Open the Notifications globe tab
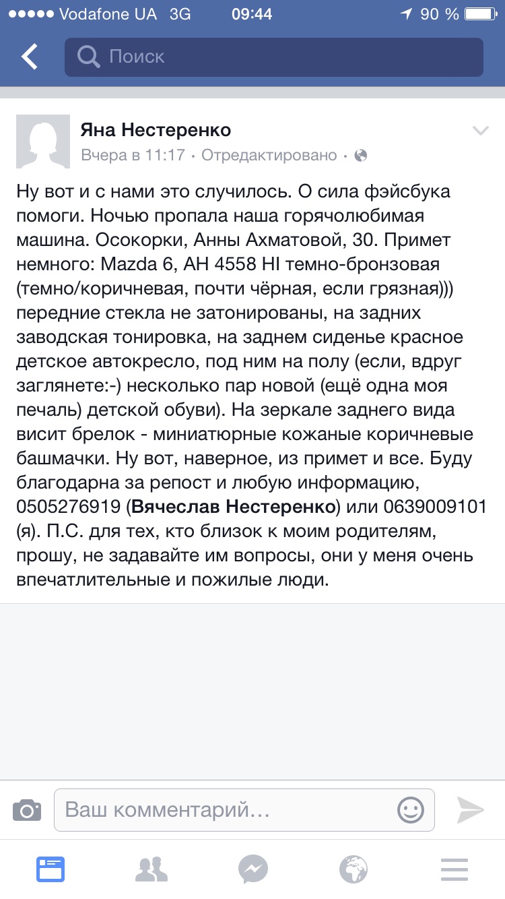 pyautogui.click(x=353, y=869)
